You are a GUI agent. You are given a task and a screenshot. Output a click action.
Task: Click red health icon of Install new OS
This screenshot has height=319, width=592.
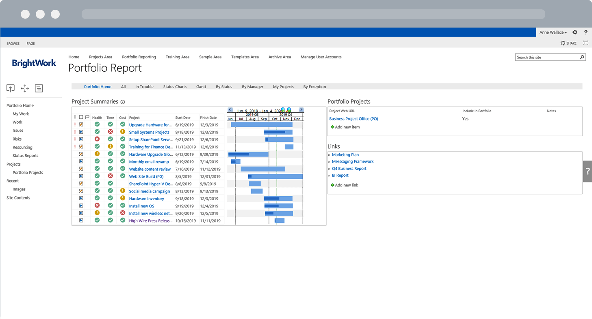(97, 206)
